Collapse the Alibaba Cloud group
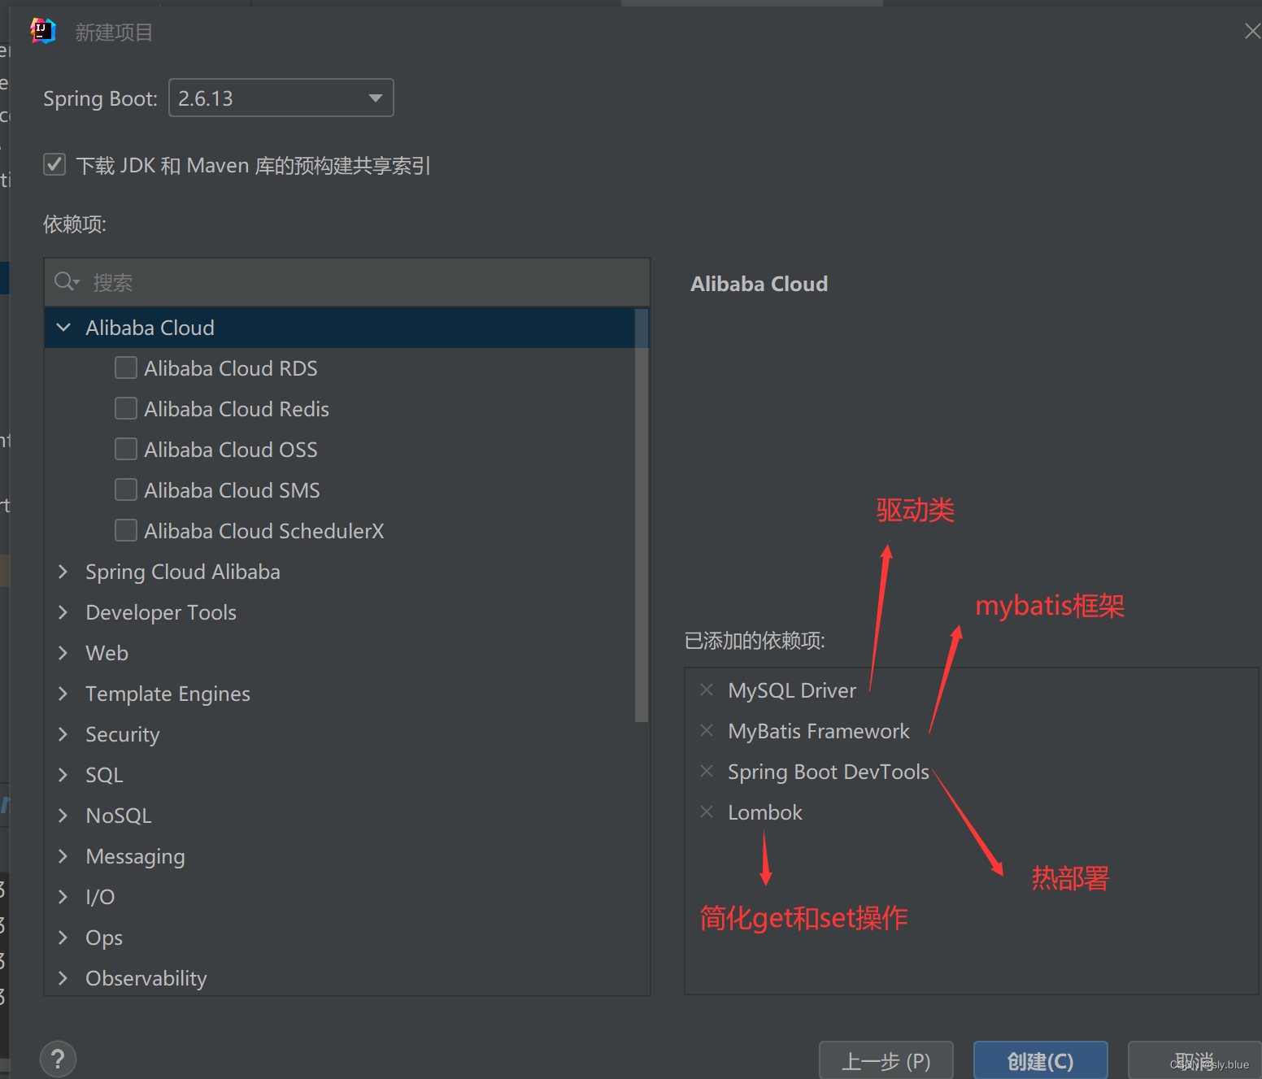 [x=63, y=328]
